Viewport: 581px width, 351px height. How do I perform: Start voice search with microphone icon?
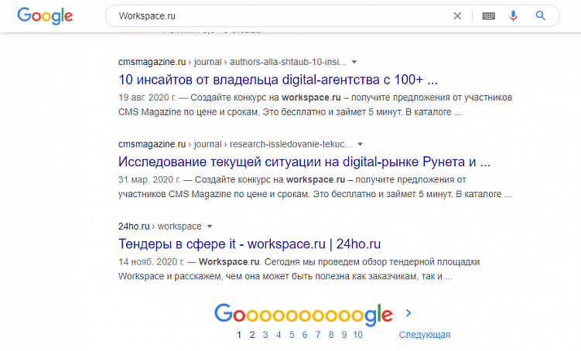(x=513, y=16)
